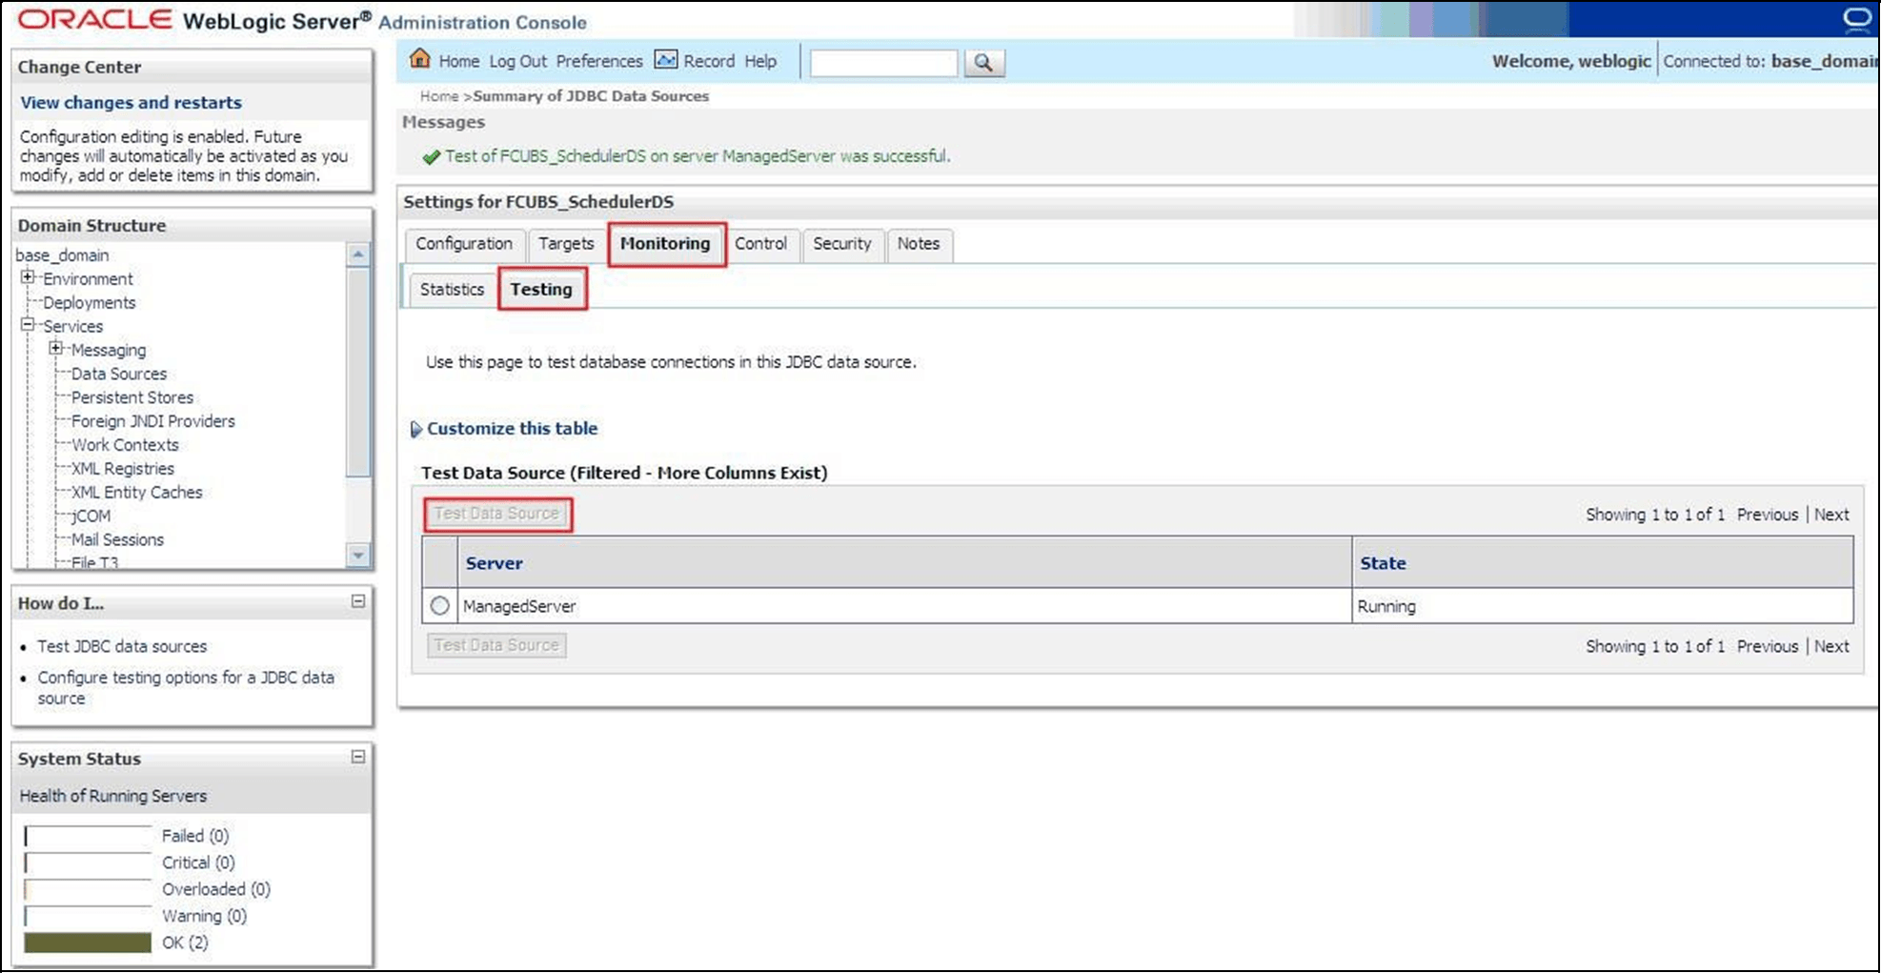Click the bottom Test Data Source button
This screenshot has width=1881, height=973.
click(496, 645)
